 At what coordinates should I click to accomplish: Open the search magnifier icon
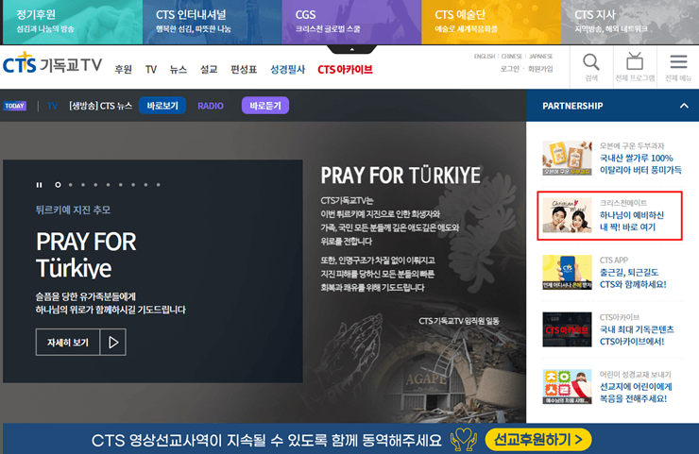click(591, 63)
